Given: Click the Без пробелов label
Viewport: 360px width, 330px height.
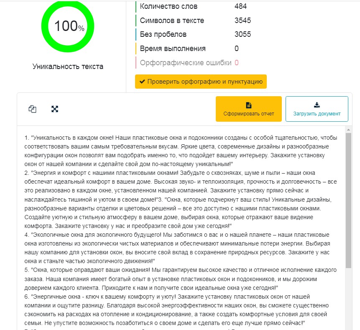Looking at the screenshot, I should 163,34.
